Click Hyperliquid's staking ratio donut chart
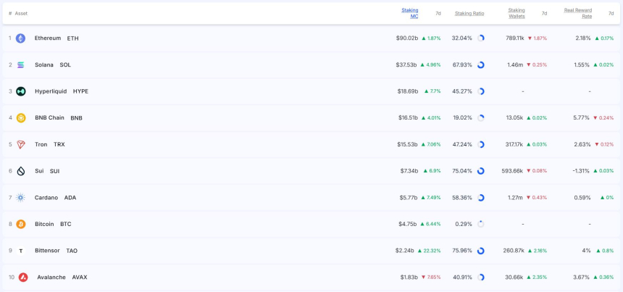Viewport: 623px width, 292px height. click(x=481, y=91)
